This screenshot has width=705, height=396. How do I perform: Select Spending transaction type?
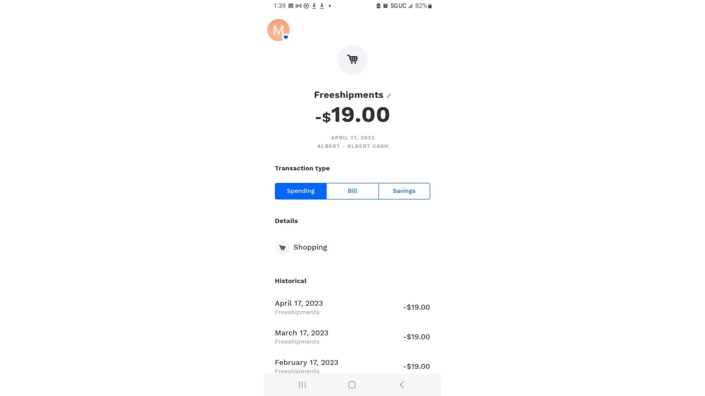pos(301,191)
